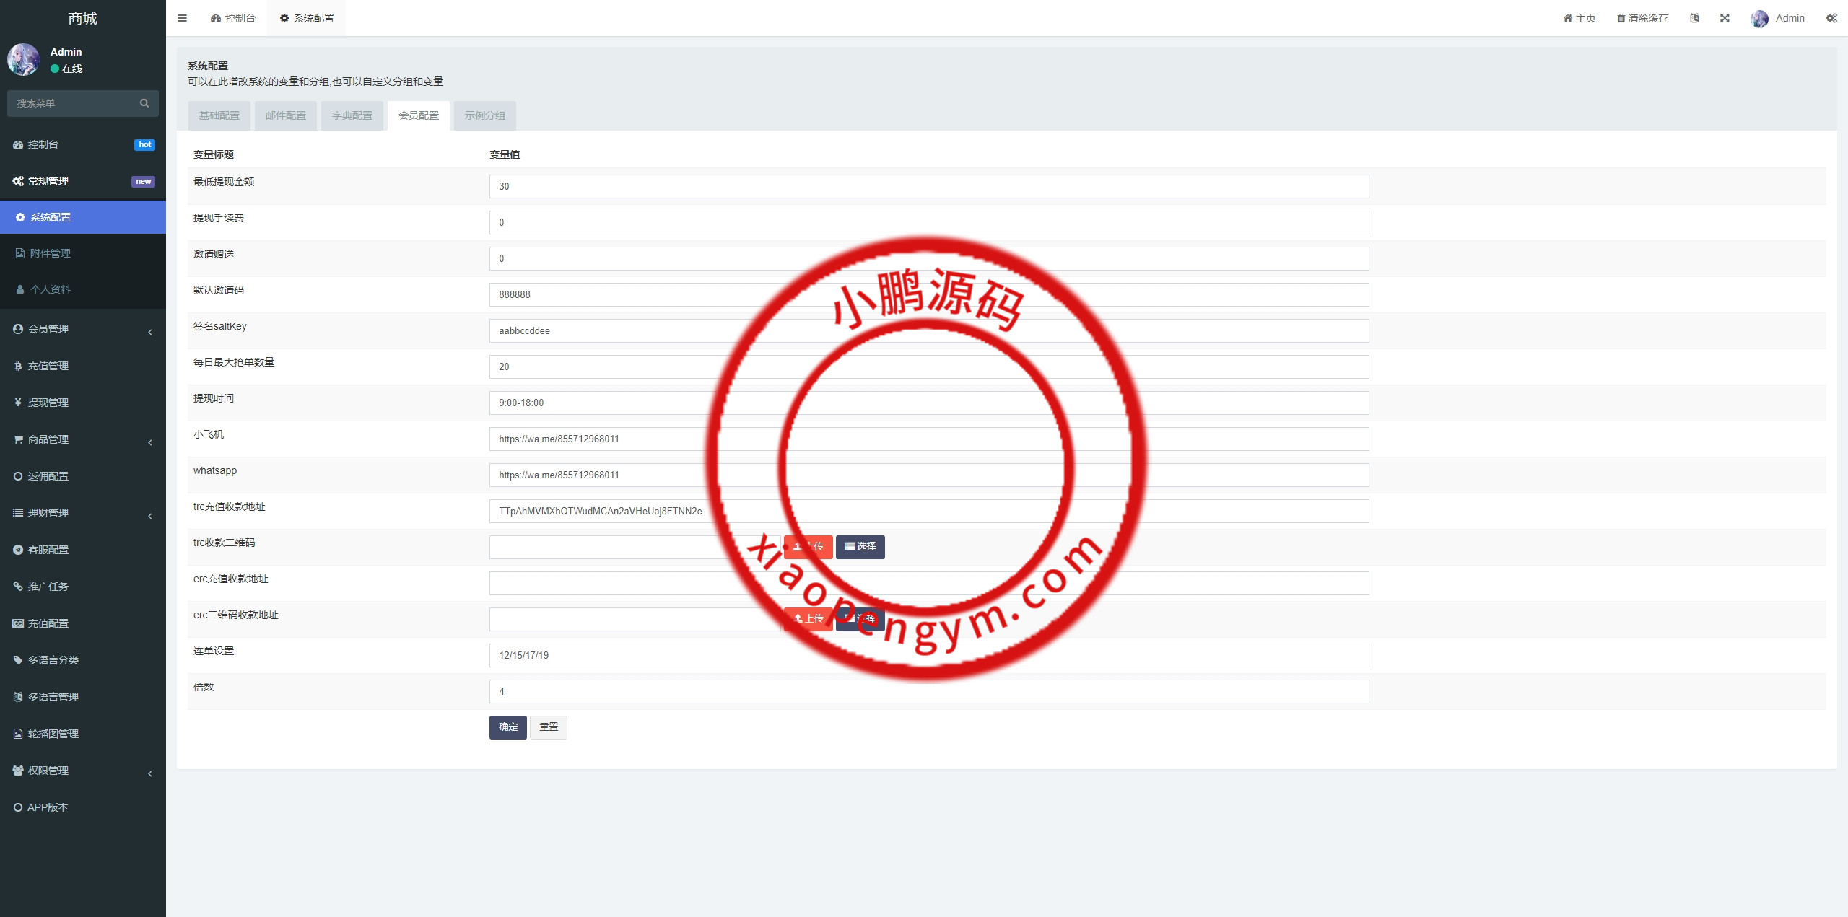Click the 重置 reset button

(x=549, y=727)
